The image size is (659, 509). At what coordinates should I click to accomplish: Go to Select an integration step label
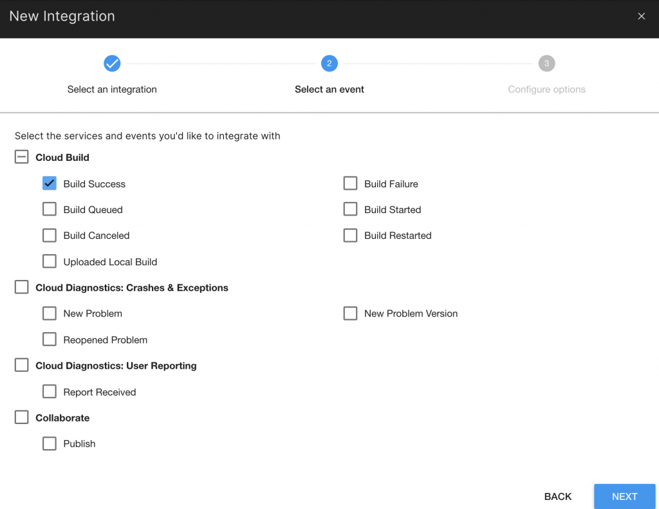(112, 89)
